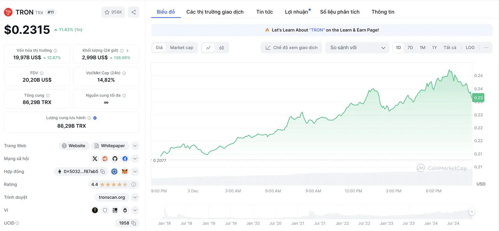Expand the explorers chevron beside tronscan.org
This screenshot has height=231, width=499.
pyautogui.click(x=135, y=197)
